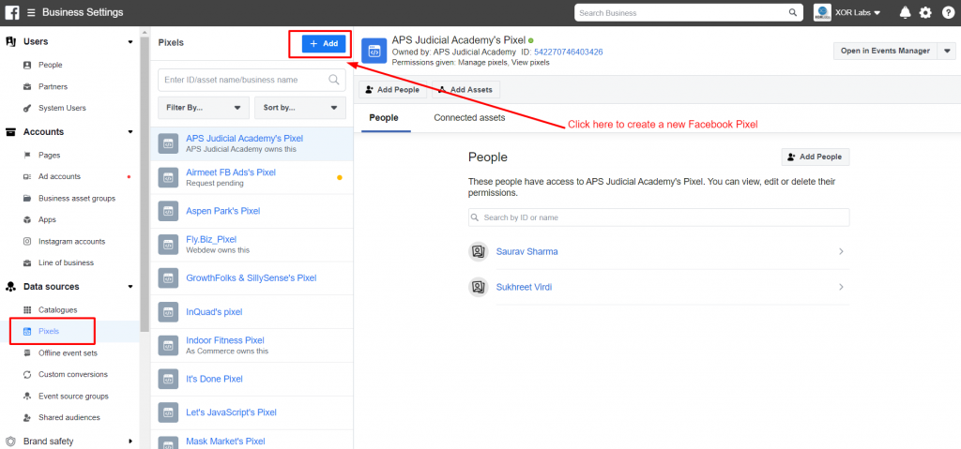Image resolution: width=961 pixels, height=449 pixels.
Task: Open Catalogues in the sidebar
Action: click(57, 310)
